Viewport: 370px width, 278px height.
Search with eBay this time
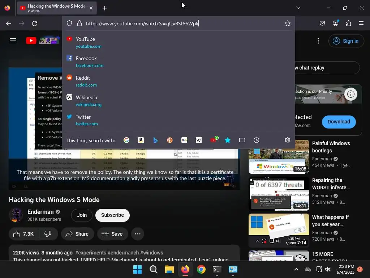point(184,140)
